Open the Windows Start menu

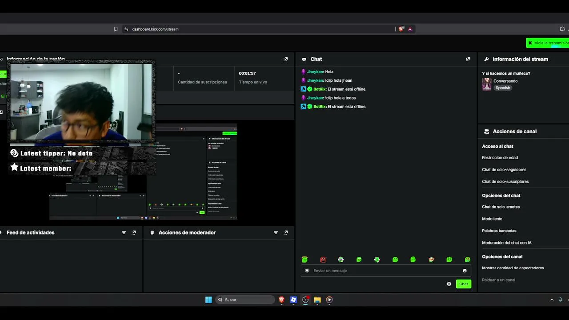click(208, 300)
